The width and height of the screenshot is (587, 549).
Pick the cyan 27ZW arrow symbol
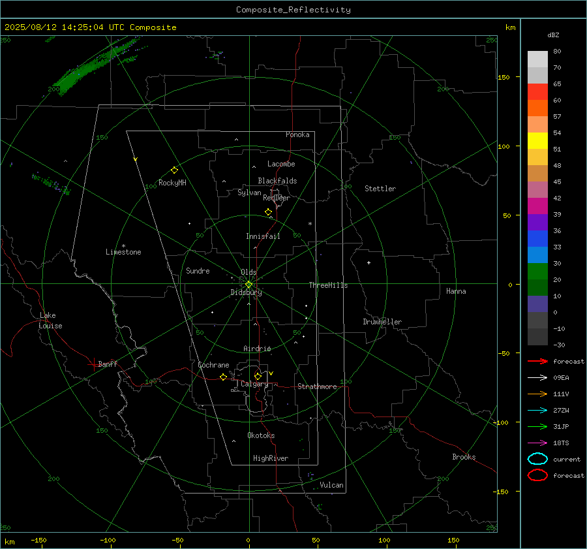click(x=537, y=411)
